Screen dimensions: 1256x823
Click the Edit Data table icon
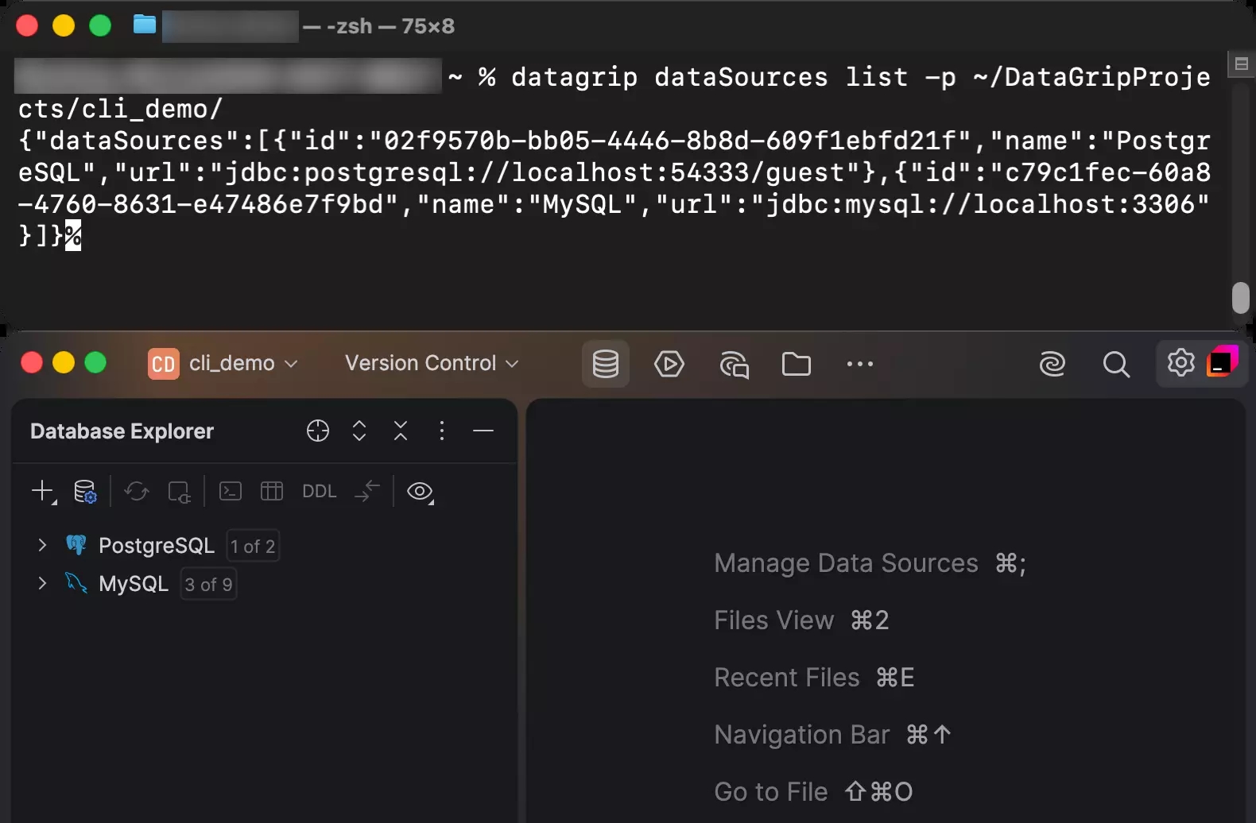pos(272,491)
